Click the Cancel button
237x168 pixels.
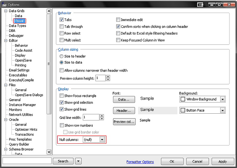click(x=197, y=161)
